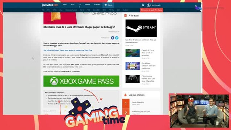Open the collector editions thumbnail
The image size is (231, 130).
tap(133, 66)
